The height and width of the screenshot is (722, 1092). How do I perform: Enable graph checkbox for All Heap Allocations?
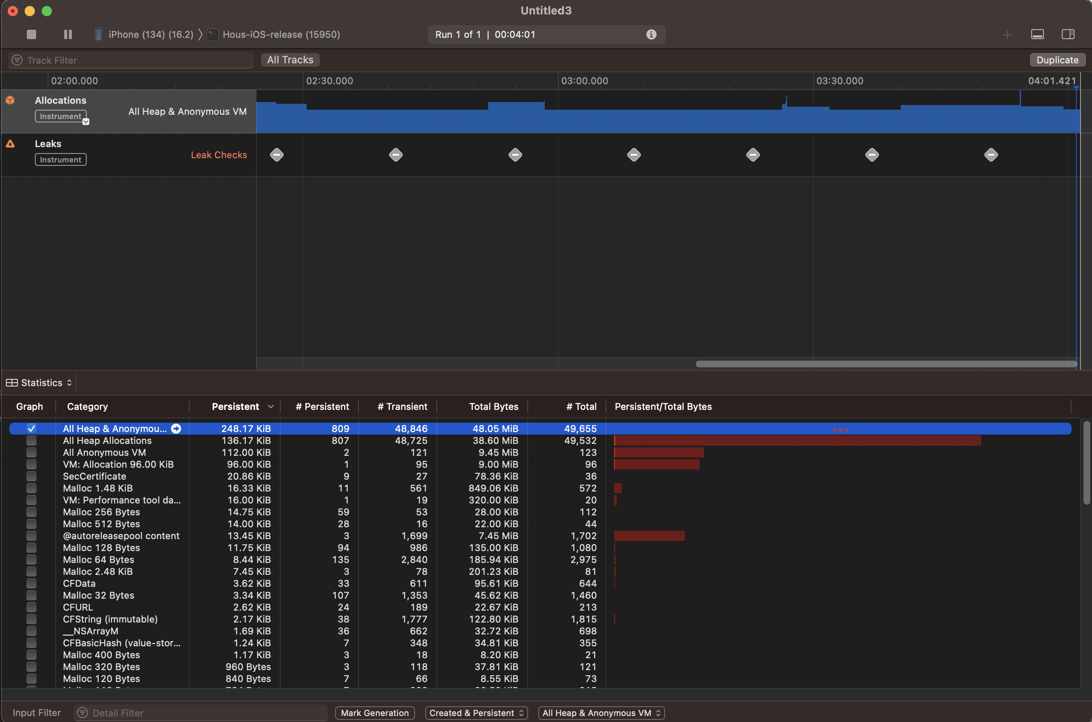pyautogui.click(x=31, y=441)
